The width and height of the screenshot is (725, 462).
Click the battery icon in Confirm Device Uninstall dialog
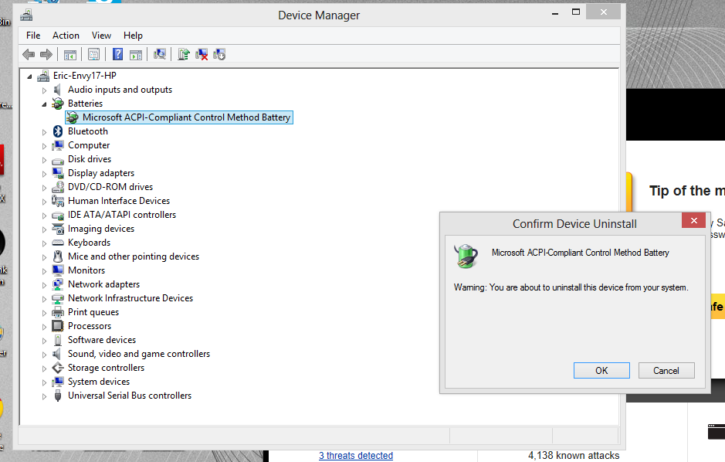coord(466,256)
